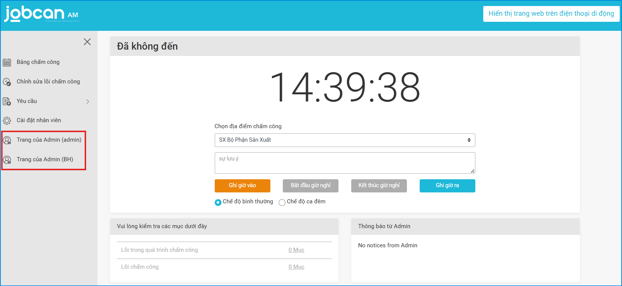The width and height of the screenshot is (622, 286).
Task: Click Hiển thị trang web trên điện thoại button
Action: coord(551,14)
